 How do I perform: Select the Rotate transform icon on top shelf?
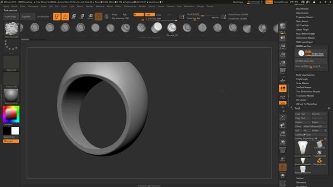point(90,17)
